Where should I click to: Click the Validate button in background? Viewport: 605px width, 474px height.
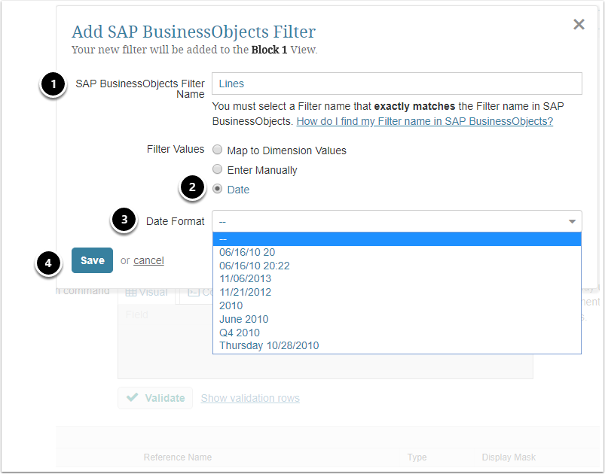(155, 398)
